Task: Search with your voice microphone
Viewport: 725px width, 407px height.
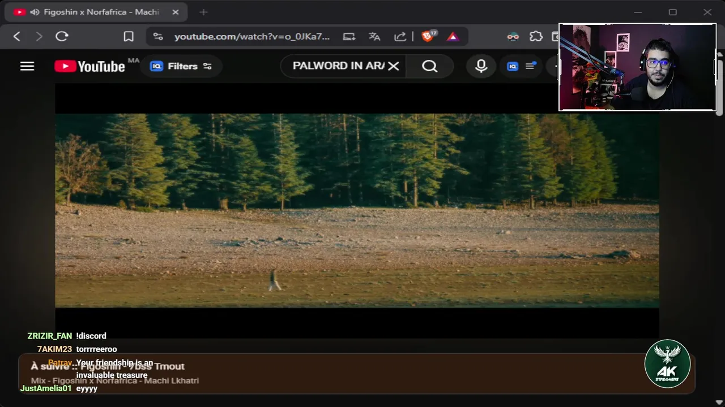Action: point(481,66)
